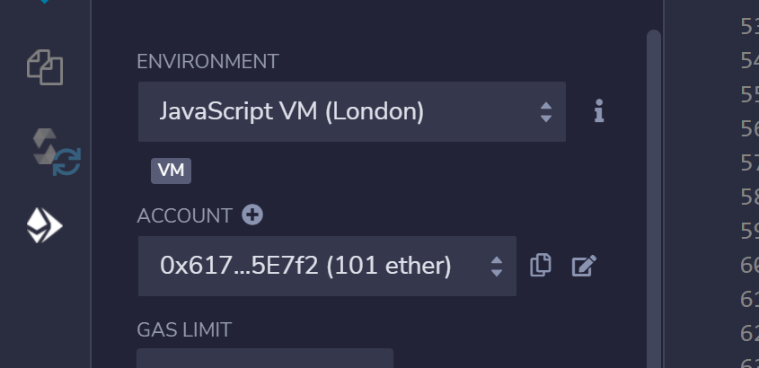Click the arrows on the environment selector
The width and height of the screenshot is (759, 368).
tap(546, 112)
